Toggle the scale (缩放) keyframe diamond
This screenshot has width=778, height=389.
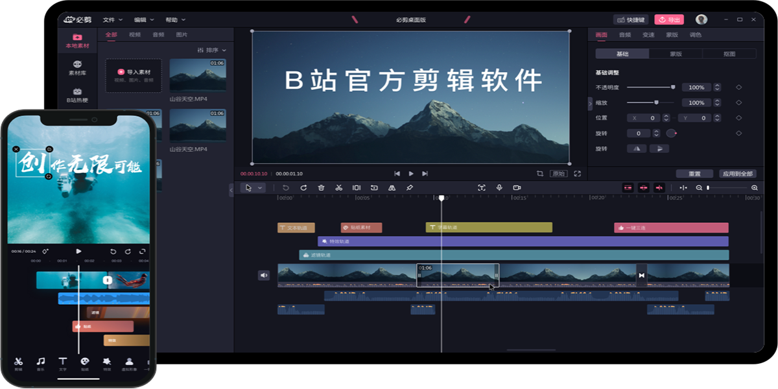click(x=738, y=102)
